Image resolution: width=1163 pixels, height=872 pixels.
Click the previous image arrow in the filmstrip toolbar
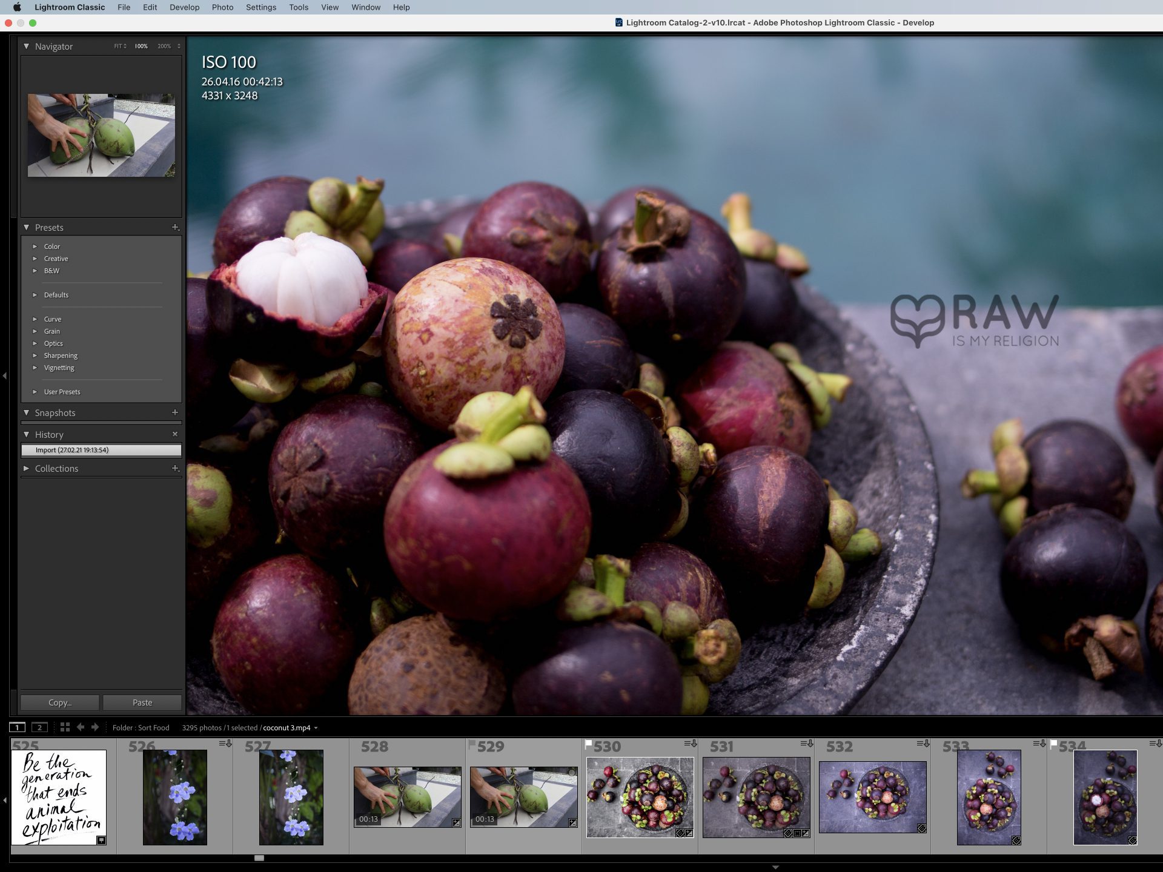click(x=81, y=727)
